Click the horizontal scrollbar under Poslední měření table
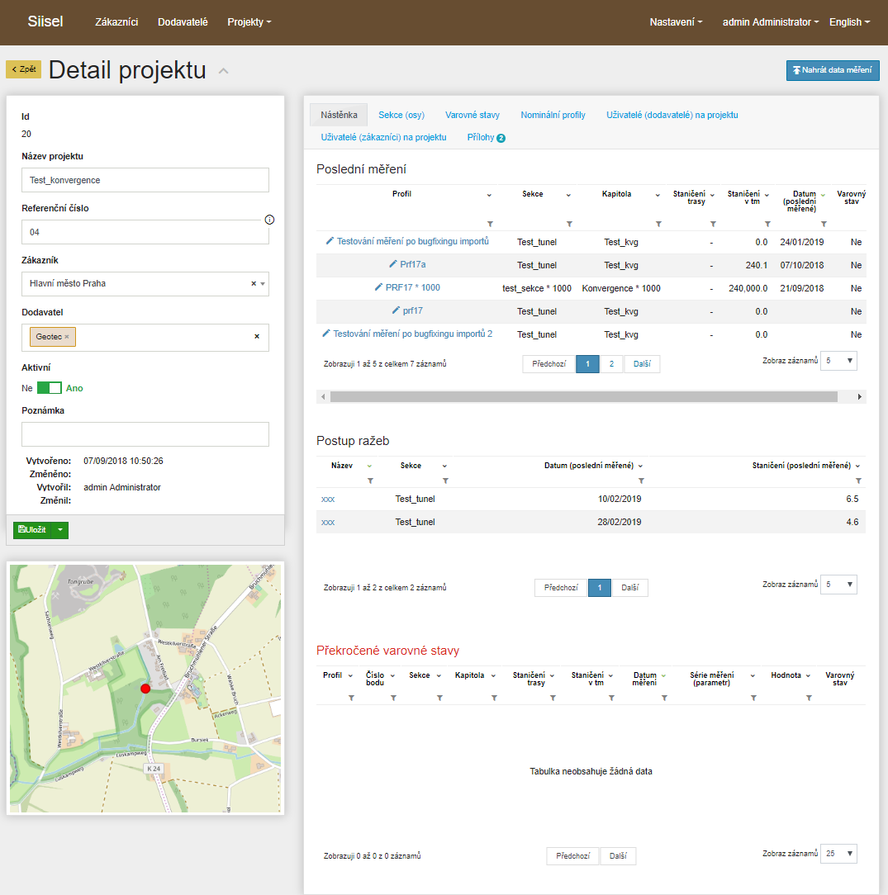This screenshot has width=888, height=895. pyautogui.click(x=583, y=397)
